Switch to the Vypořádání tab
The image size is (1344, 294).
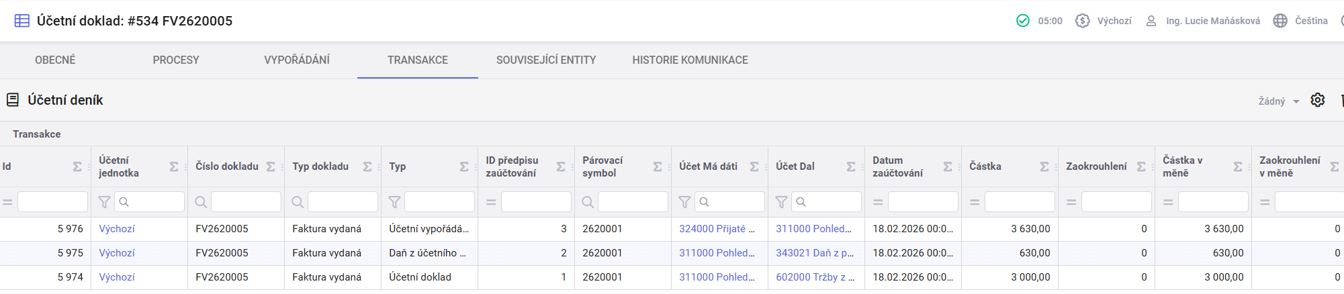pyautogui.click(x=296, y=60)
